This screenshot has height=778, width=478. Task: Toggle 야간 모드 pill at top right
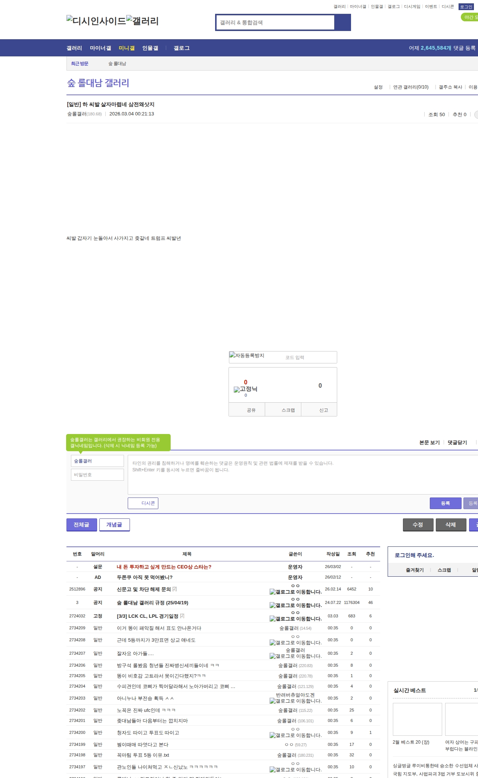(x=470, y=17)
